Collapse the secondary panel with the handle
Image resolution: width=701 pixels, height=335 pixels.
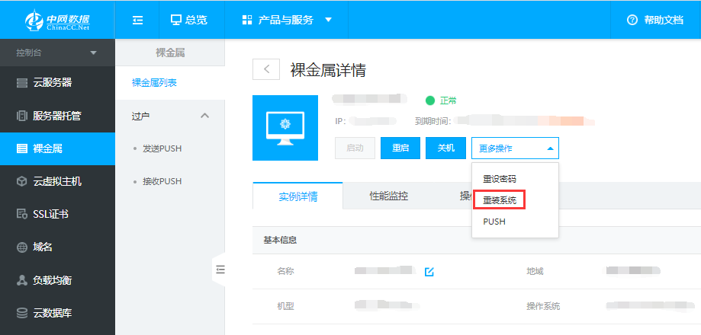(220, 269)
